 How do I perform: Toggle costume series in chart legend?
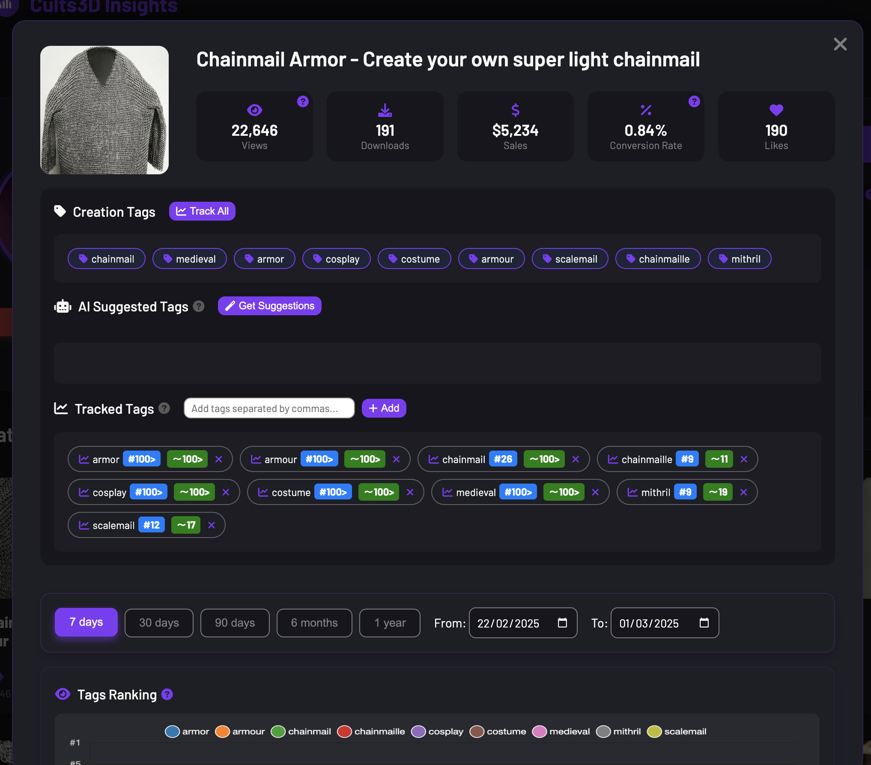pyautogui.click(x=498, y=732)
